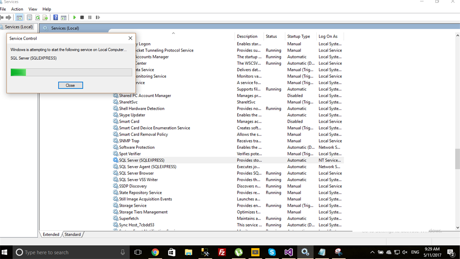
Task: Select the Software Protection service
Action: click(x=228, y=147)
